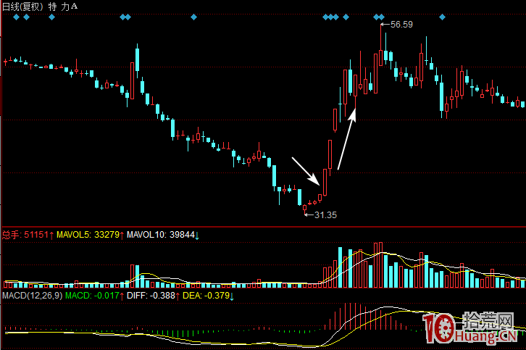Click the rightmost blue diamond info marker
This screenshot has height=350, width=526.
442,17
